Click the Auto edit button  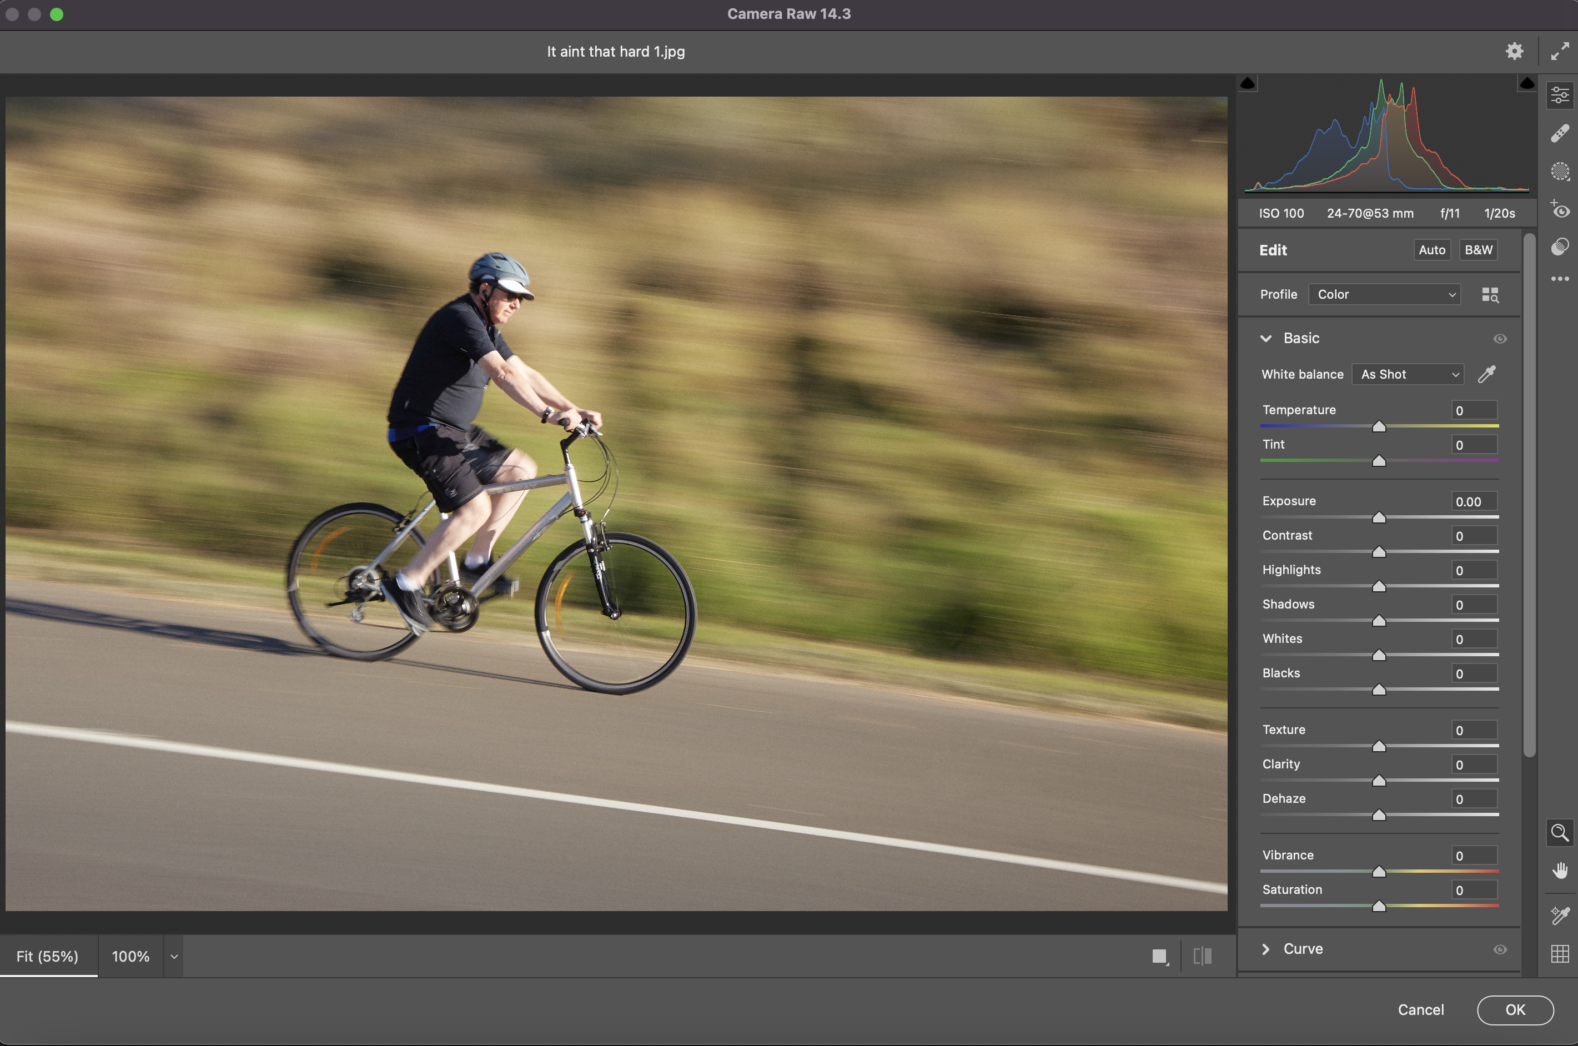(1431, 250)
